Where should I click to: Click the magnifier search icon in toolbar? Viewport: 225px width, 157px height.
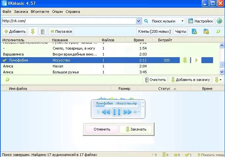[x=218, y=31]
